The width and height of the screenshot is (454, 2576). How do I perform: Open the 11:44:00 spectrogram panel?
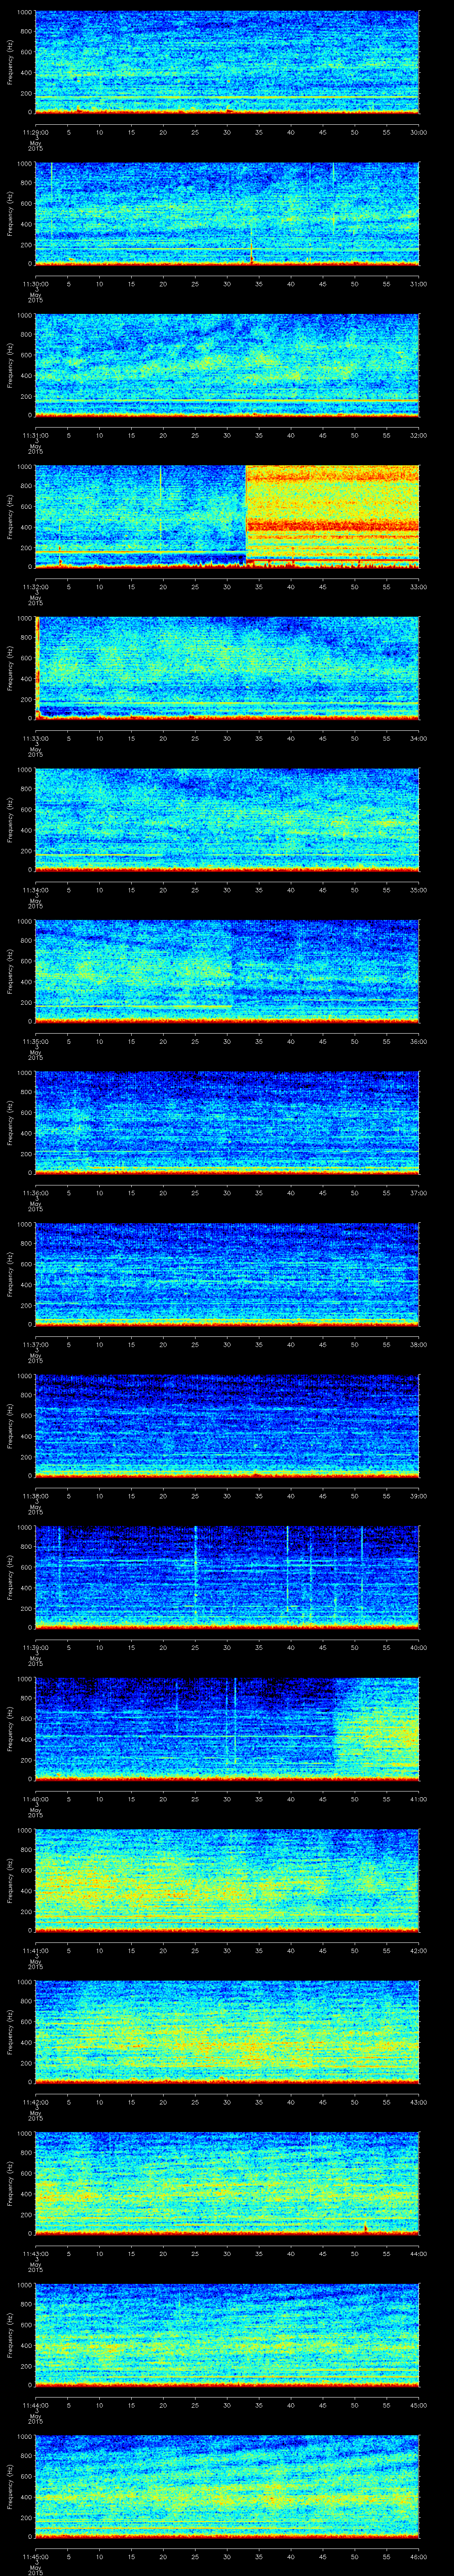227,2335
